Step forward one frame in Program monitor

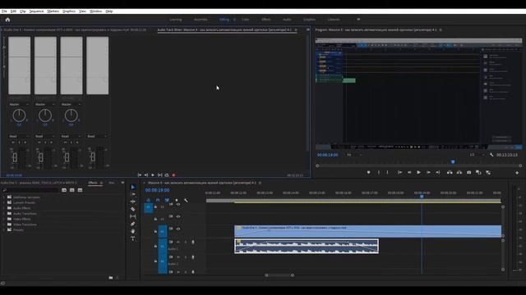[x=428, y=172]
